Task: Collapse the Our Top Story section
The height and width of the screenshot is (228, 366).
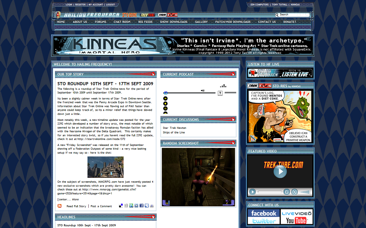Action: (153, 74)
